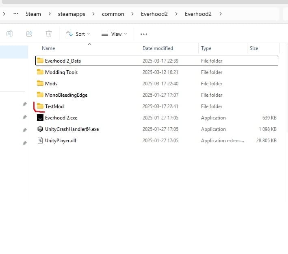The width and height of the screenshot is (288, 254).
Task: Click Application type of Everhood 2.exe
Action: pos(213,118)
